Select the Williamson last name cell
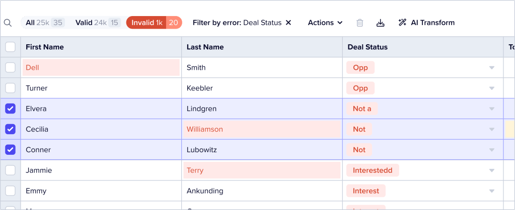This screenshot has width=515, height=210. coord(262,129)
